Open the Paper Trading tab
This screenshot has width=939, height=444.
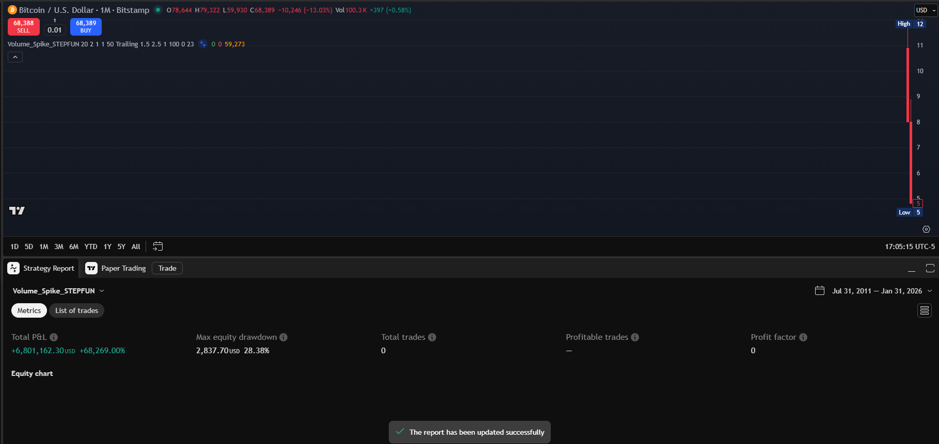116,268
